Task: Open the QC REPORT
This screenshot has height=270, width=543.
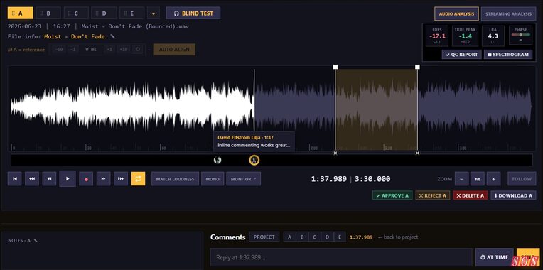Action: [461, 54]
